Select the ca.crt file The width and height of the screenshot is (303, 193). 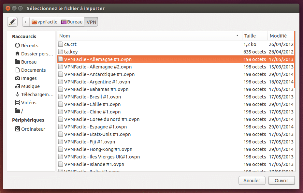pyautogui.click(x=176, y=44)
